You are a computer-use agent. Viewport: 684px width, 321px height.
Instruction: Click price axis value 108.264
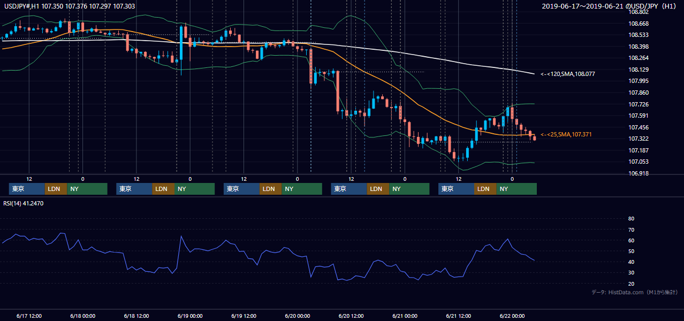(638, 58)
